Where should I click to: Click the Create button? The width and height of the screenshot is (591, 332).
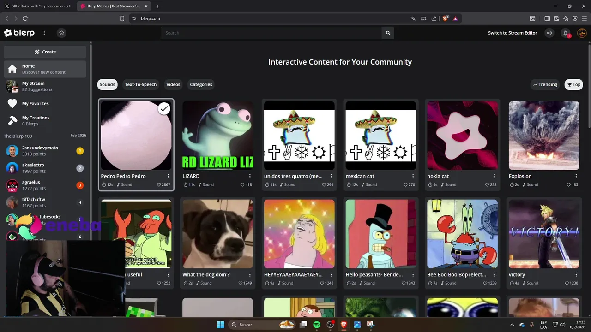[45, 52]
